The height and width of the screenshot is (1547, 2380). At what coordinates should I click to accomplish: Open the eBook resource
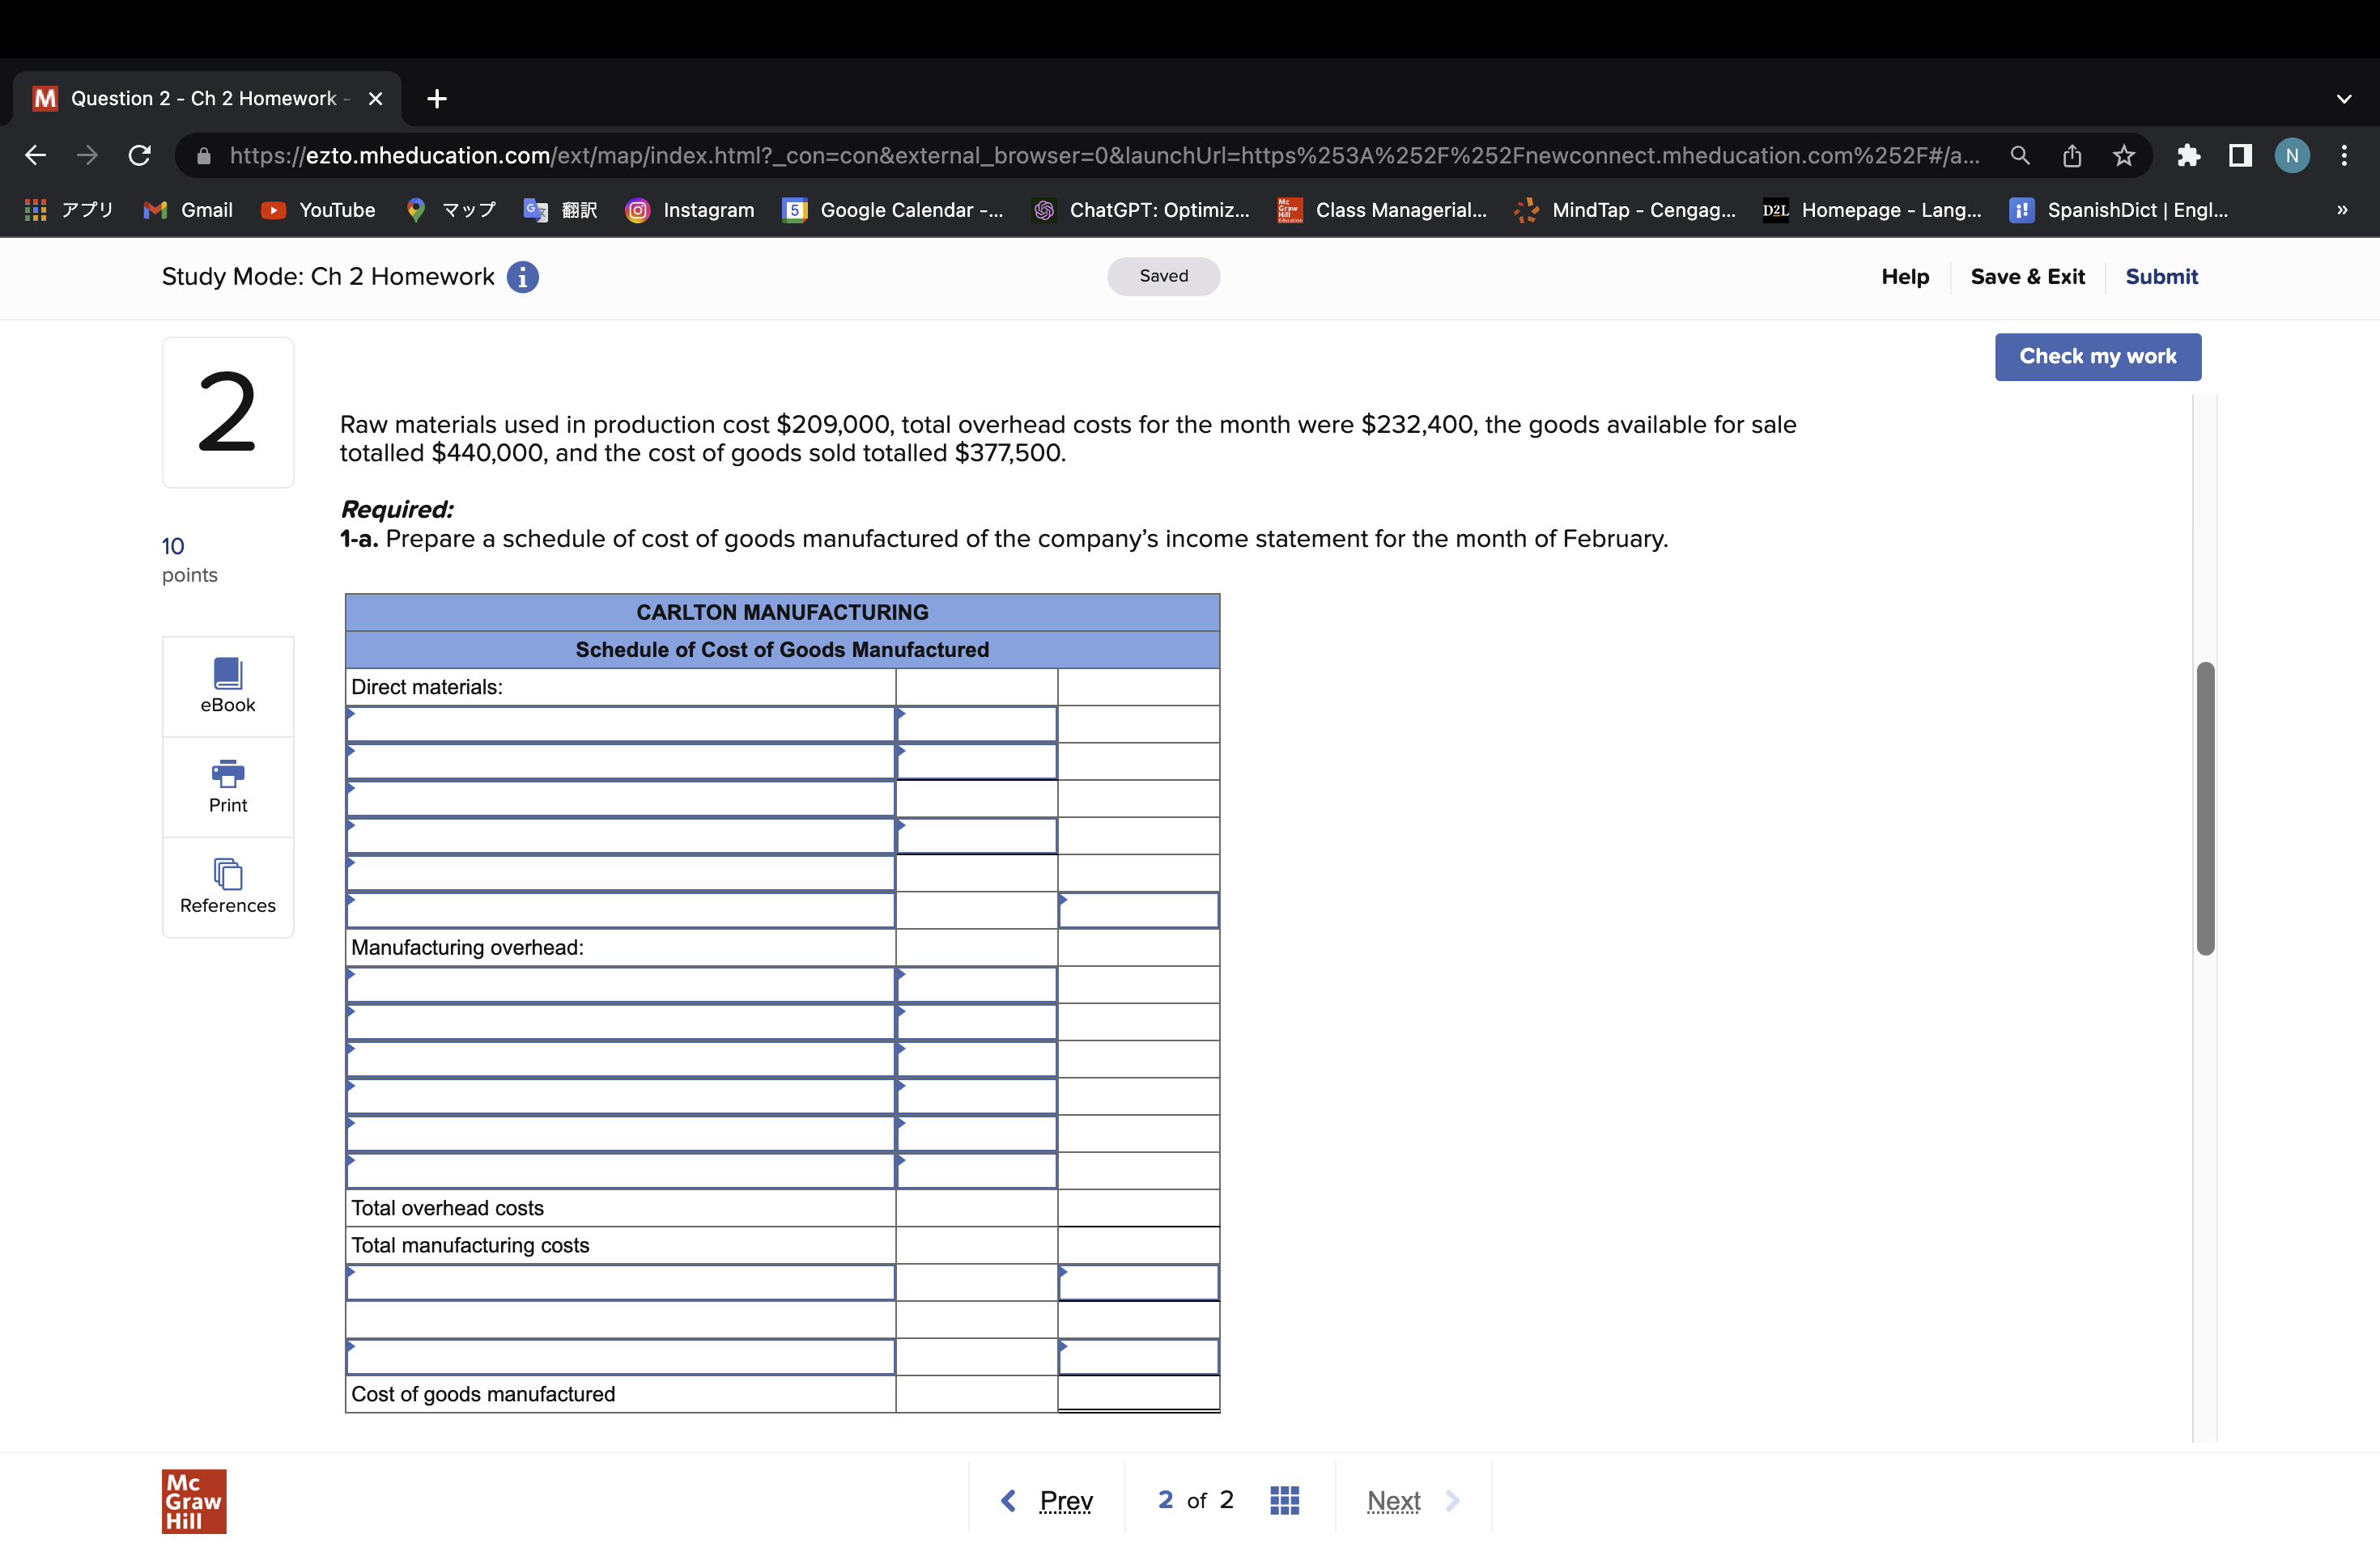click(227, 685)
